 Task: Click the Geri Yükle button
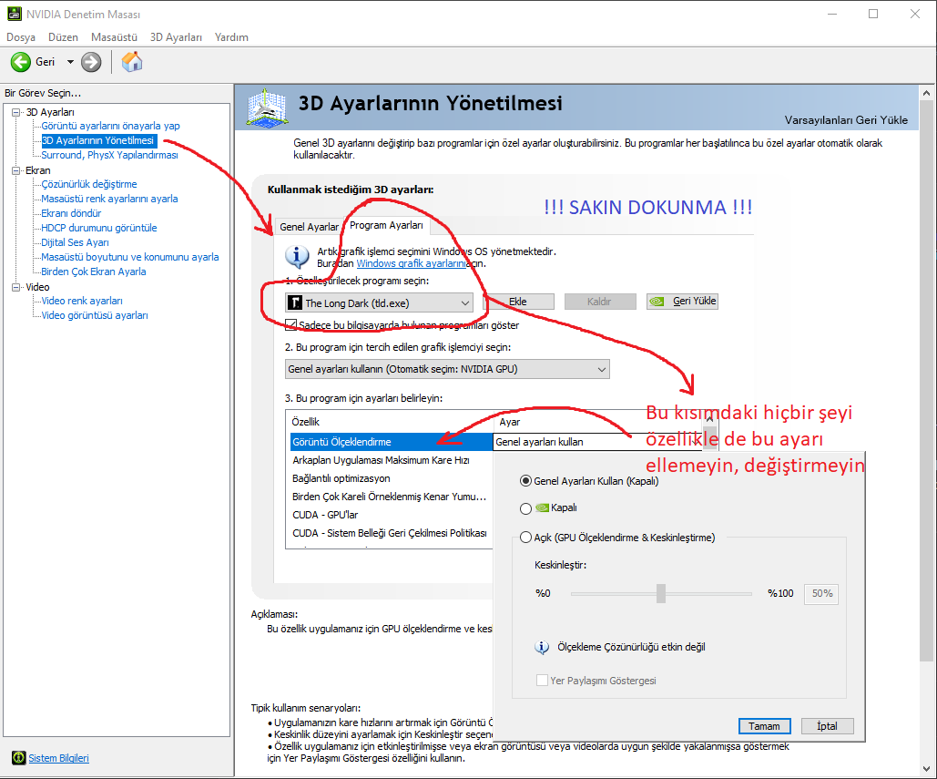(682, 302)
